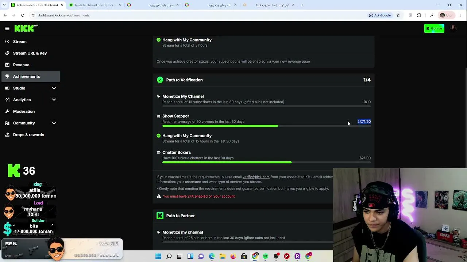Click the Drops & rewards icon
The height and width of the screenshot is (262, 467).
tap(7, 135)
